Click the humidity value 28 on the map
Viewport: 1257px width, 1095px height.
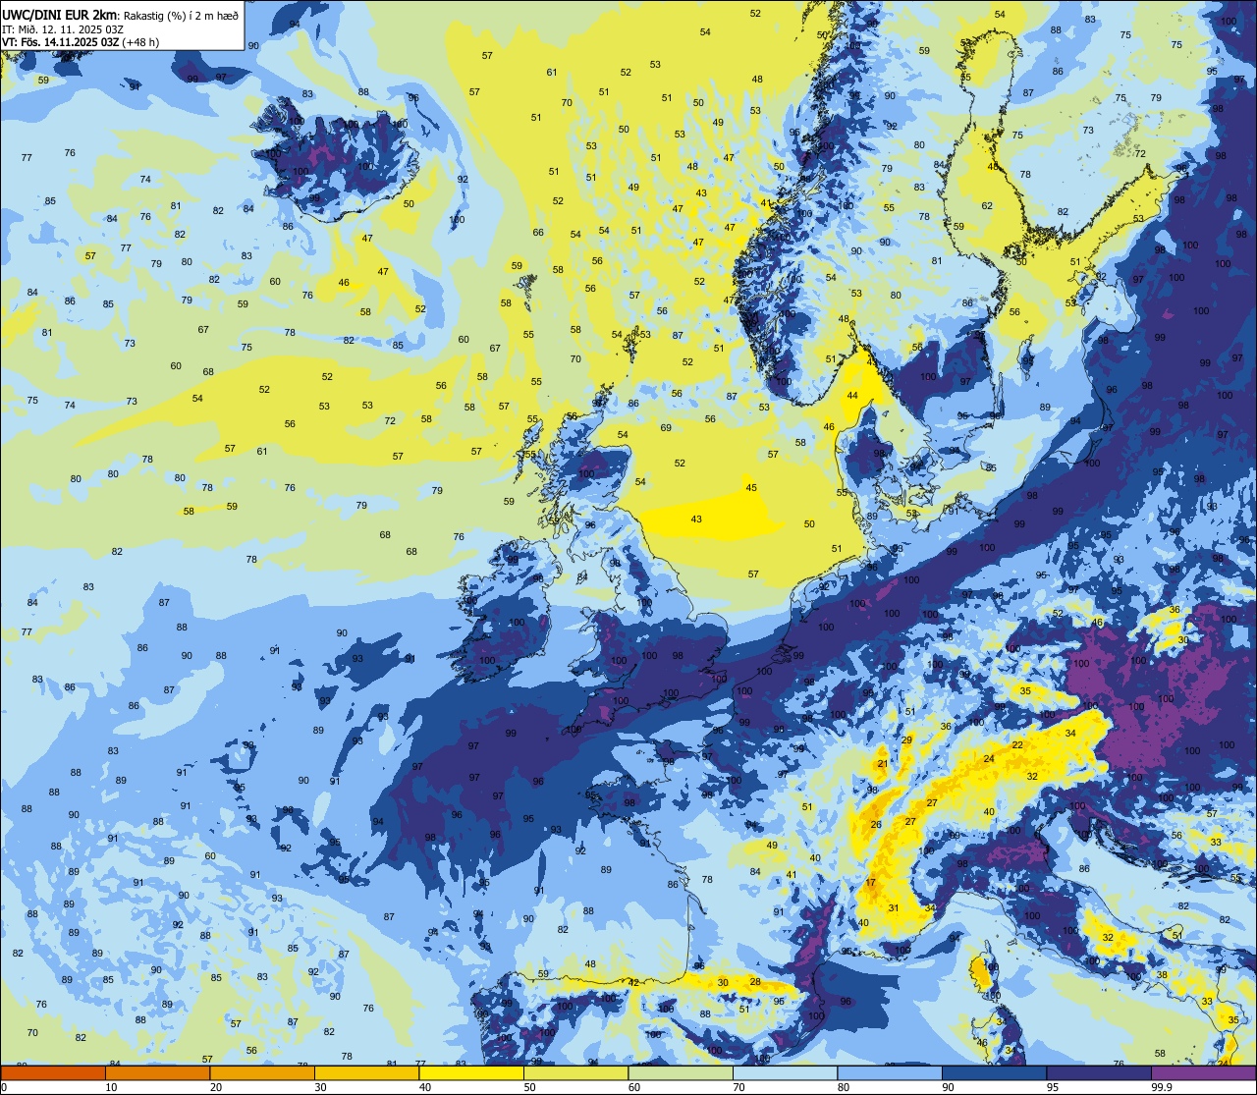755,981
